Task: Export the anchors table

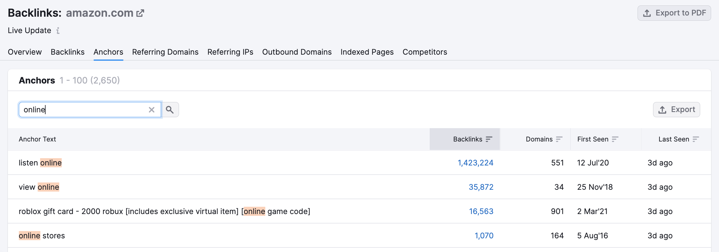Action: [676, 110]
